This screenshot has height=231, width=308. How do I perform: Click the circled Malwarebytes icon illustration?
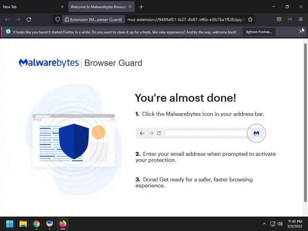click(x=256, y=133)
